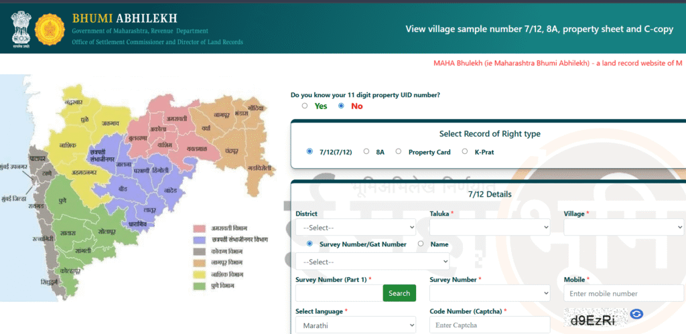Viewport: 686px width, 334px height.
Task: Focus the Enter mobile number field
Action: [x=624, y=293]
